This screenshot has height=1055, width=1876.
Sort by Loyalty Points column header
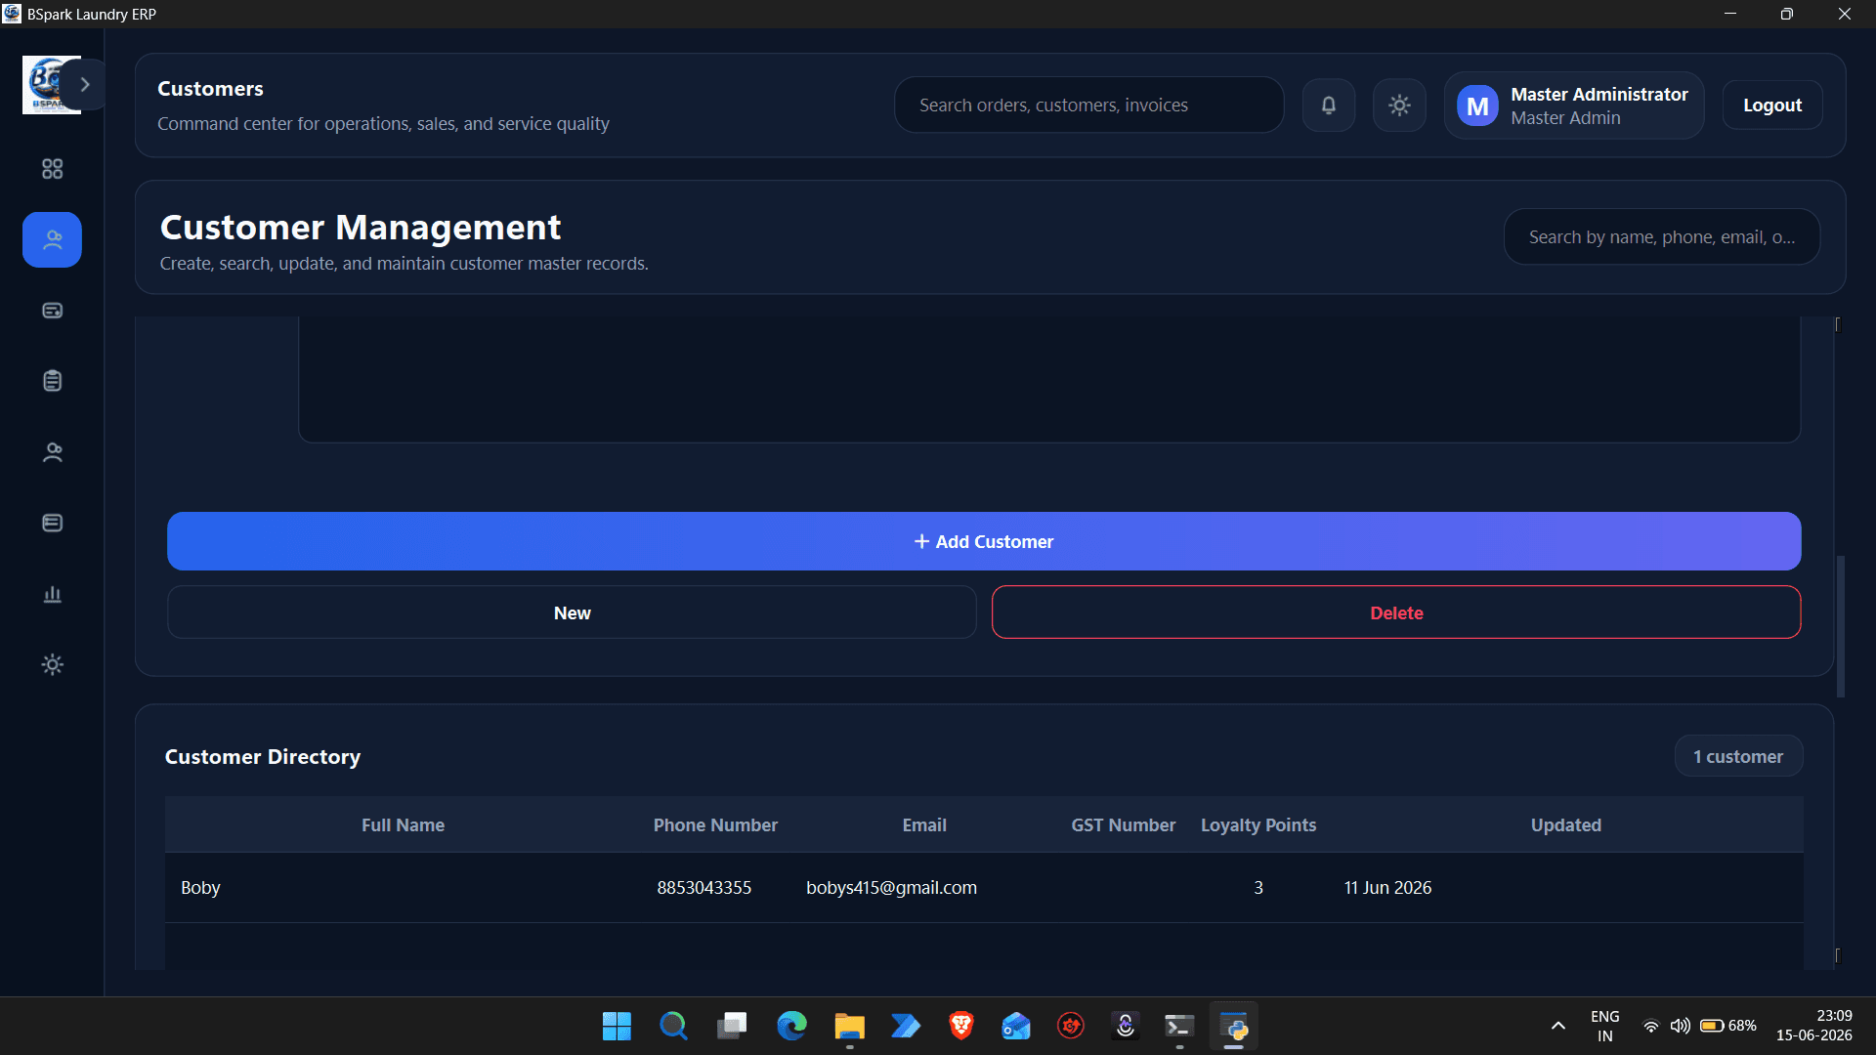point(1258,824)
